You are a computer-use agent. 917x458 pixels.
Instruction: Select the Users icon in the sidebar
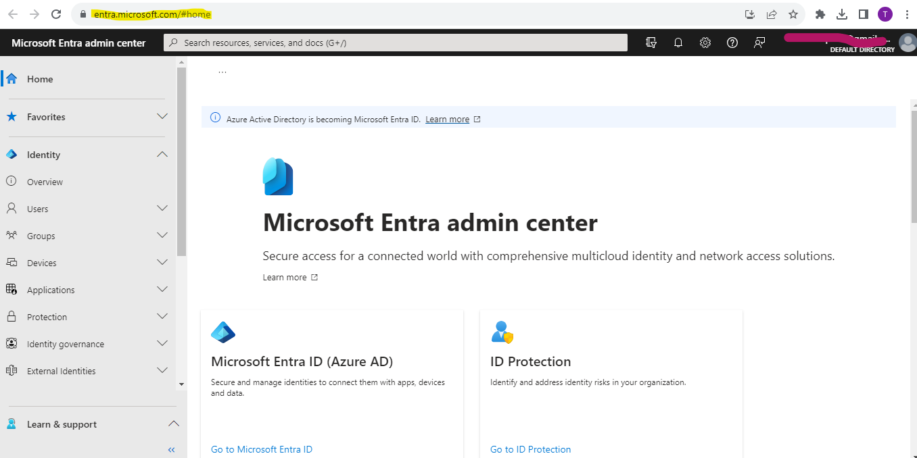[11, 208]
